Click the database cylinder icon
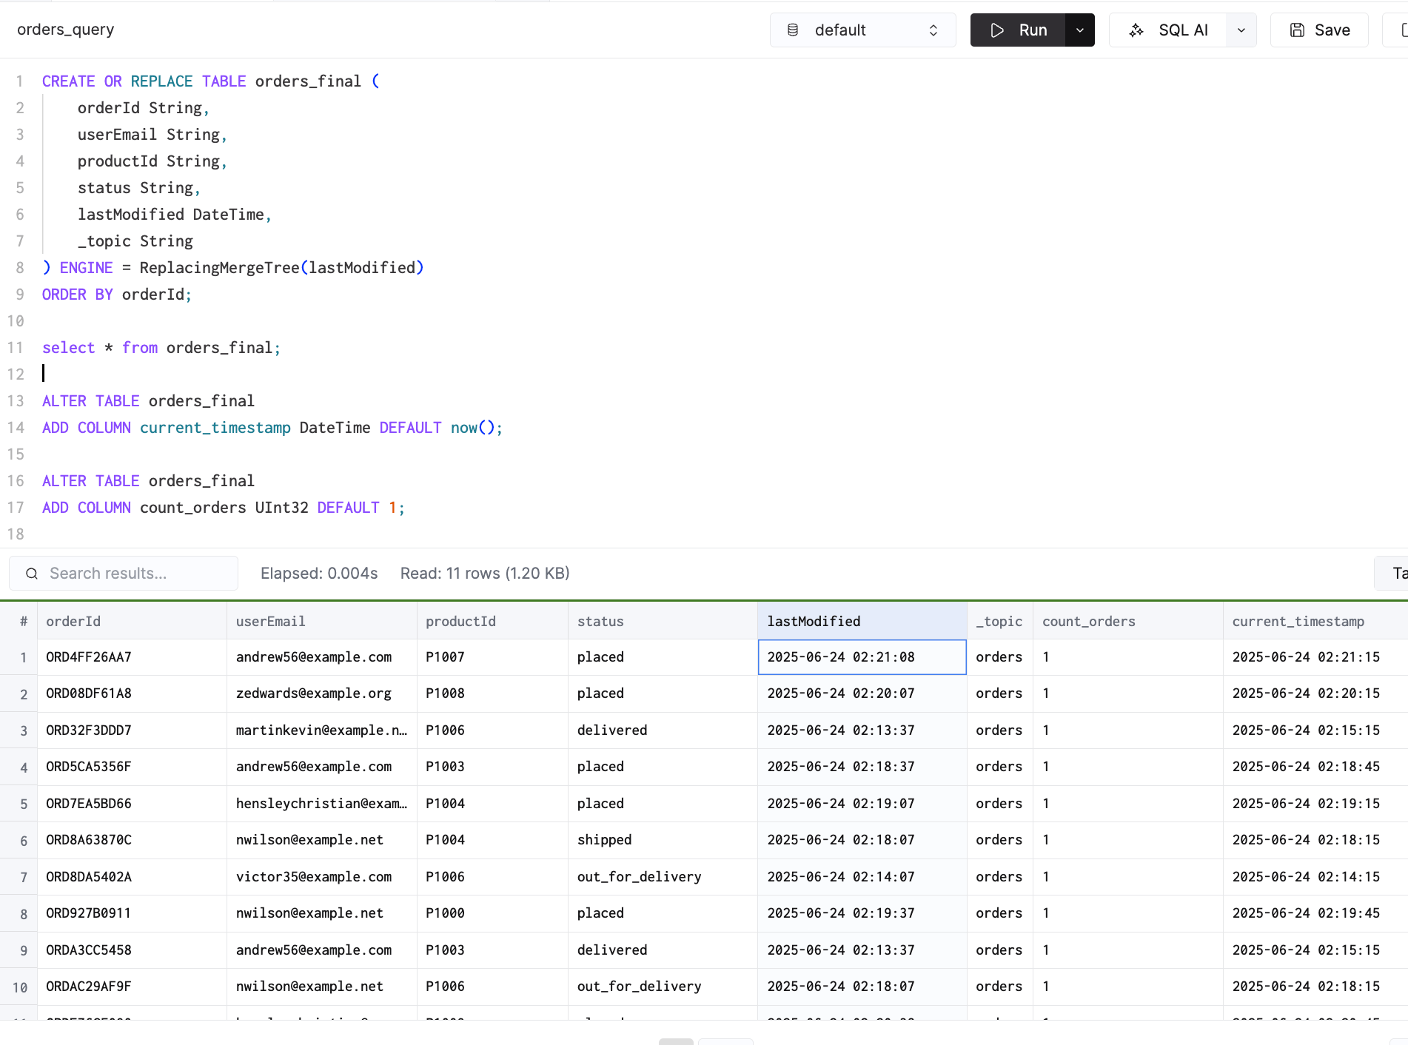The width and height of the screenshot is (1408, 1045). click(x=793, y=30)
